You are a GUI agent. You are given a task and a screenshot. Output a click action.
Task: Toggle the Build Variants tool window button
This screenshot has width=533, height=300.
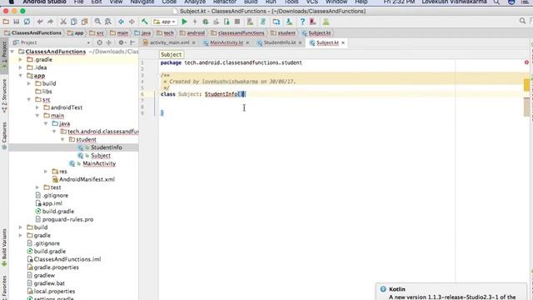(4, 247)
